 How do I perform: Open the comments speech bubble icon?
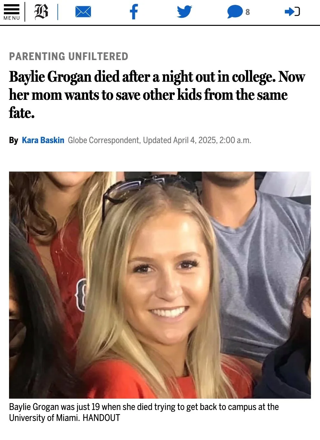pyautogui.click(x=235, y=12)
